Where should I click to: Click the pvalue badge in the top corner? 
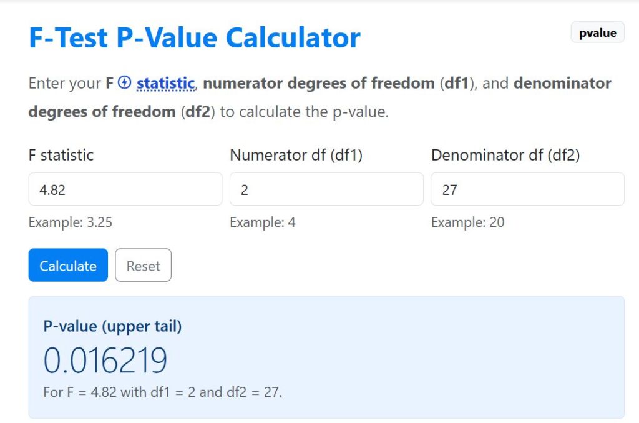(x=597, y=32)
